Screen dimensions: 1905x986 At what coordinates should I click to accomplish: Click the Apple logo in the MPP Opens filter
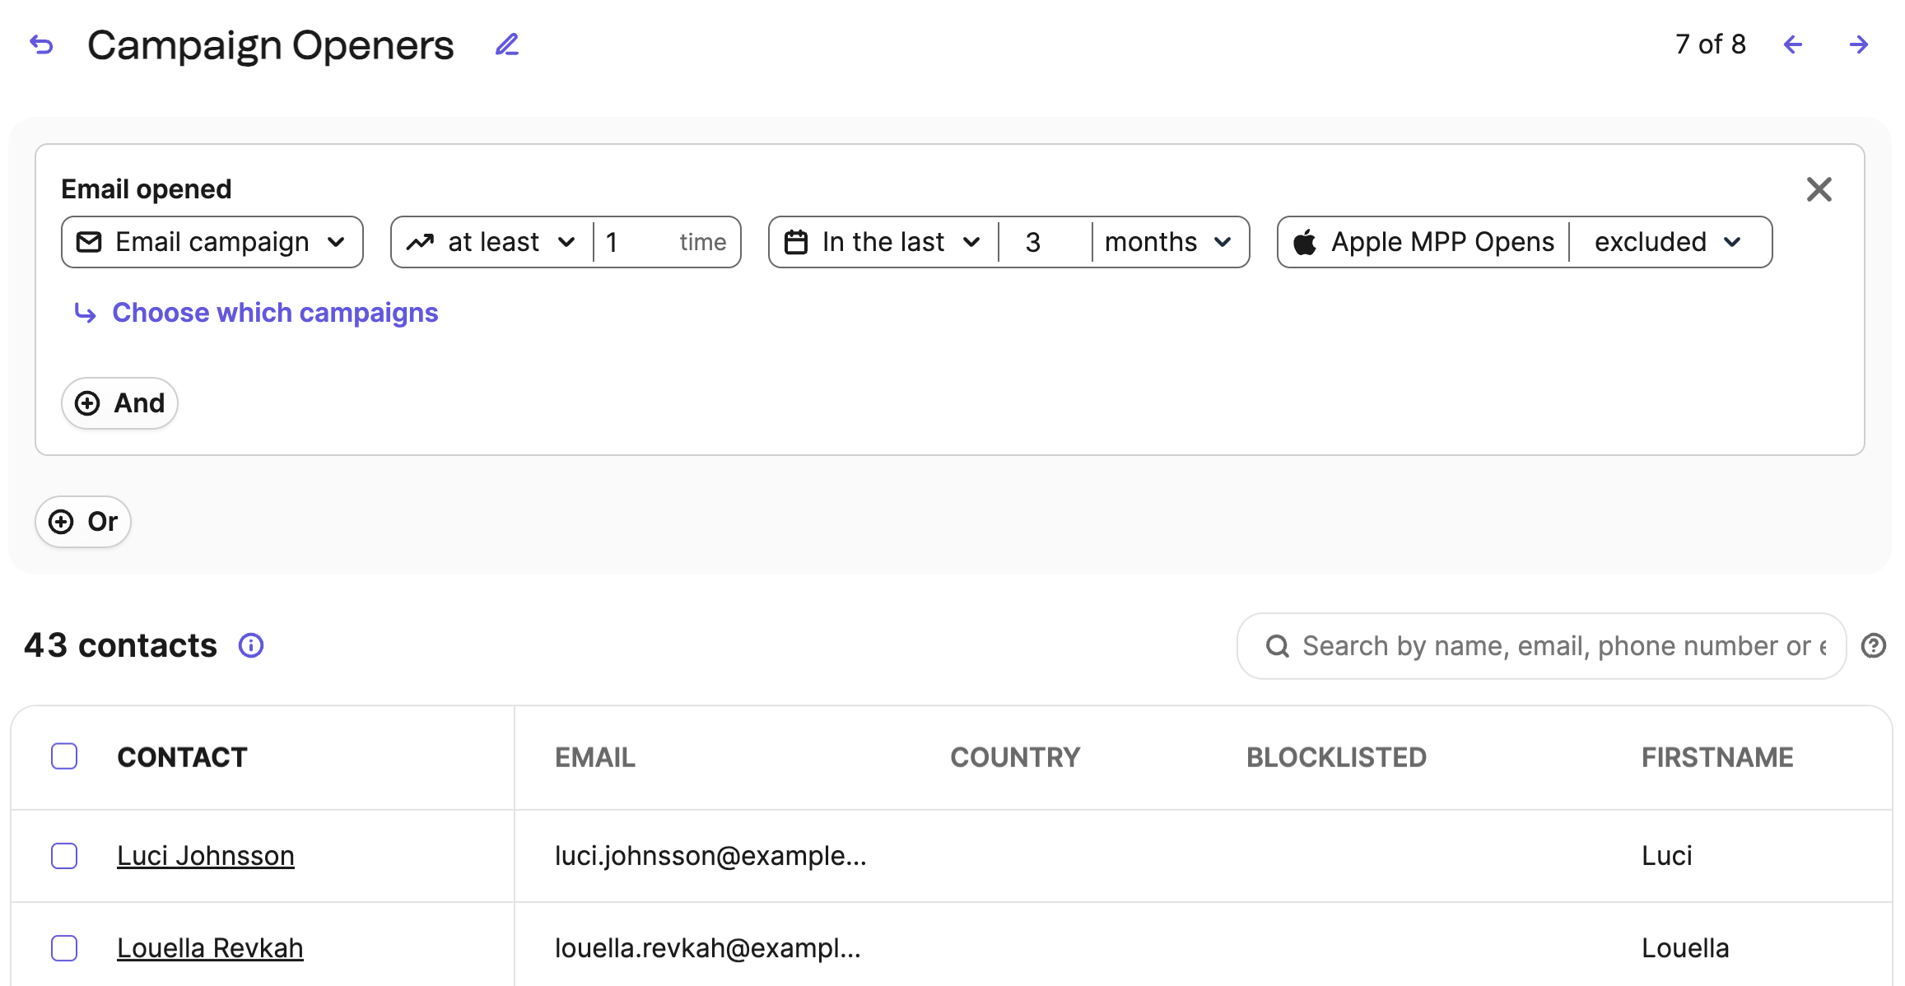[x=1306, y=241]
